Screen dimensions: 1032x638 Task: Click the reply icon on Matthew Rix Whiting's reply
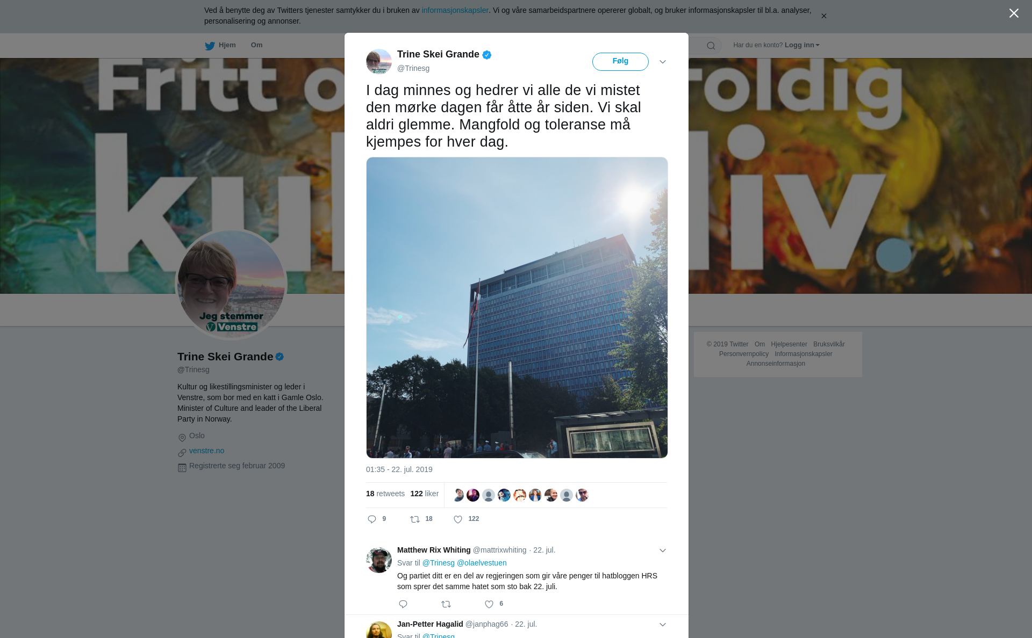[x=403, y=604]
